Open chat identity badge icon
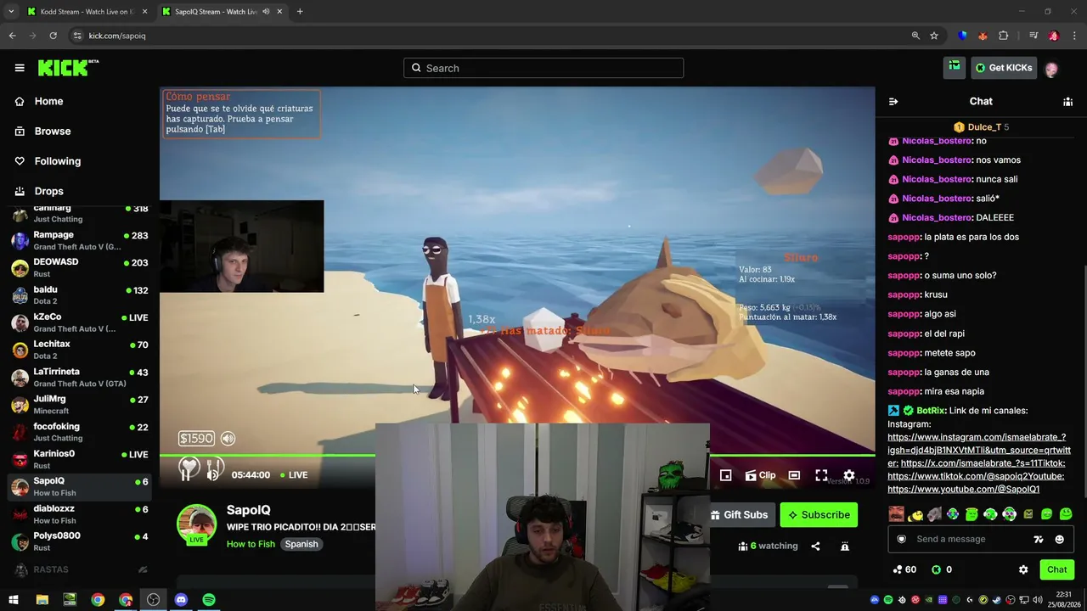Screen dimensions: 1087x611 [x=901, y=539]
